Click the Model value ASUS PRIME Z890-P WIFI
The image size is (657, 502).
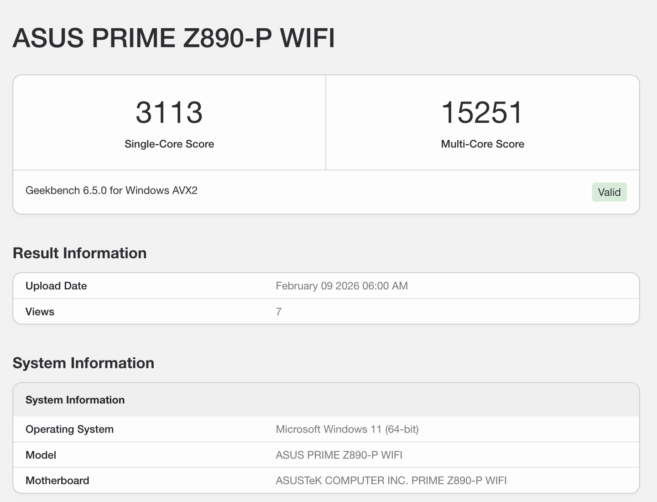tap(339, 455)
